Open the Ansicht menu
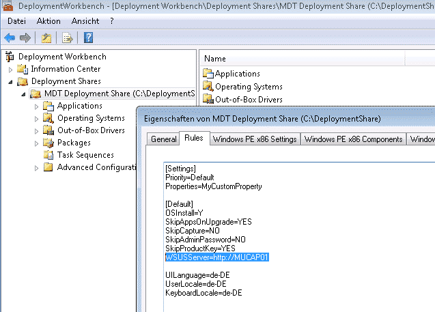Viewport: 435px width, 312px height. (85, 21)
